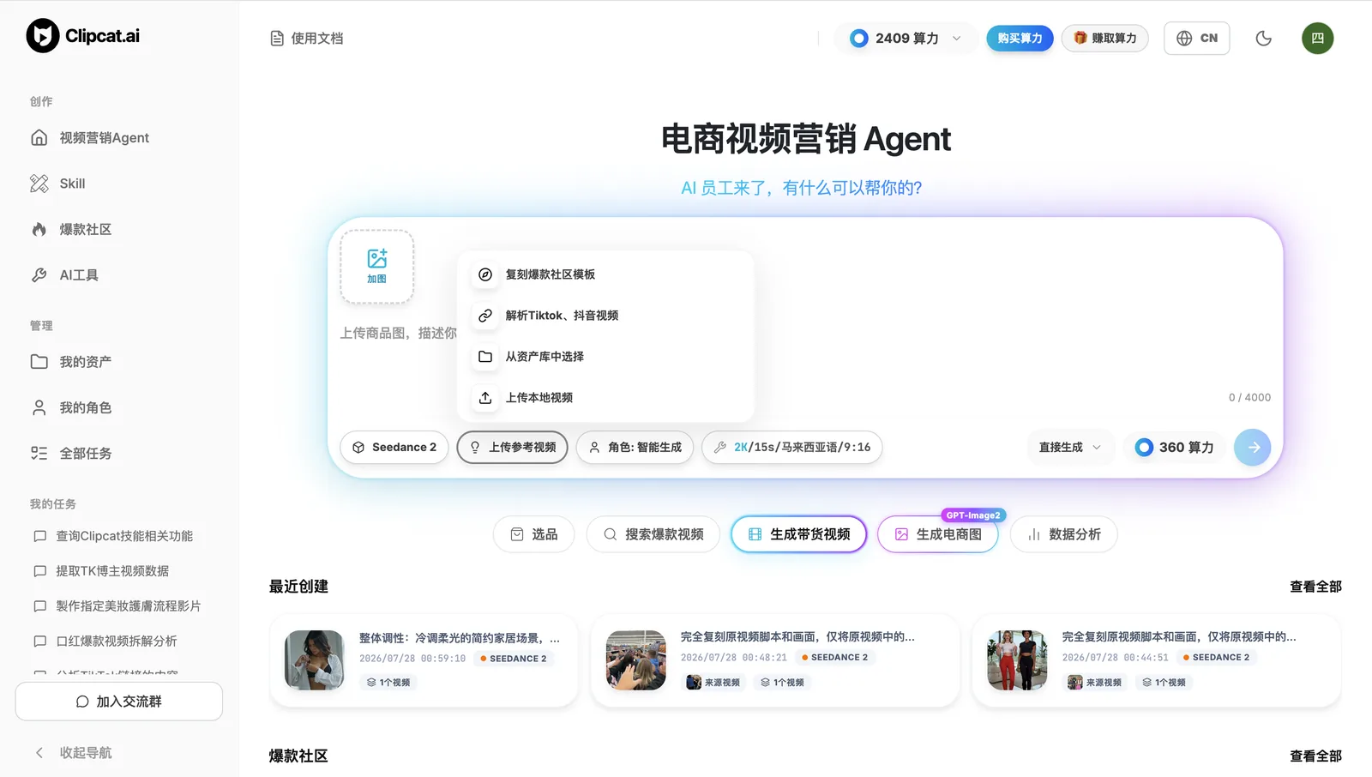
Task: Click 来源视频 chip on 00:48:21 card
Action: (x=713, y=683)
